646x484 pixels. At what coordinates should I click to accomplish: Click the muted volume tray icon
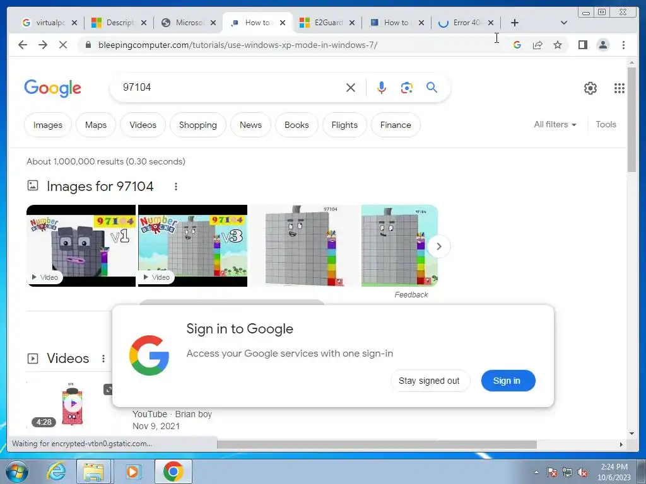582,473
